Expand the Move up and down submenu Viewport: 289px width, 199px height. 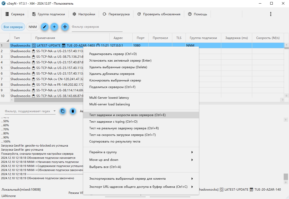[141, 160]
